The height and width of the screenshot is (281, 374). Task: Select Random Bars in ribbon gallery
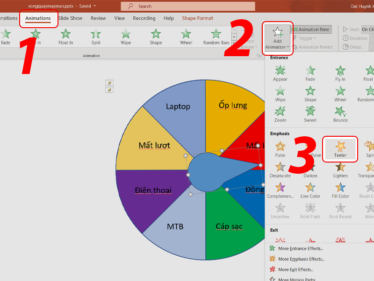click(216, 37)
